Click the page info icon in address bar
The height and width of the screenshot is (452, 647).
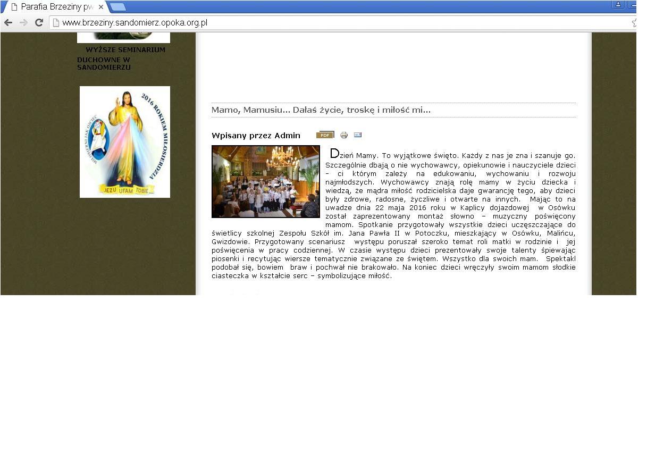pyautogui.click(x=56, y=22)
